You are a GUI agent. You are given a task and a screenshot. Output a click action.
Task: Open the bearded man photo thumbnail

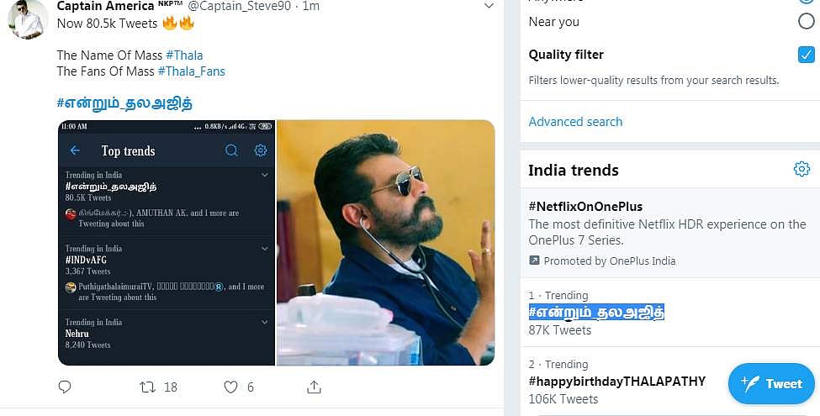385,243
